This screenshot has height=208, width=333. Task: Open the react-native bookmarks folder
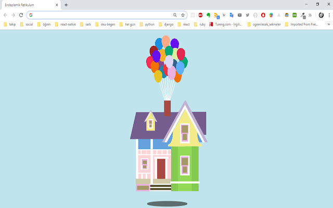[66, 24]
